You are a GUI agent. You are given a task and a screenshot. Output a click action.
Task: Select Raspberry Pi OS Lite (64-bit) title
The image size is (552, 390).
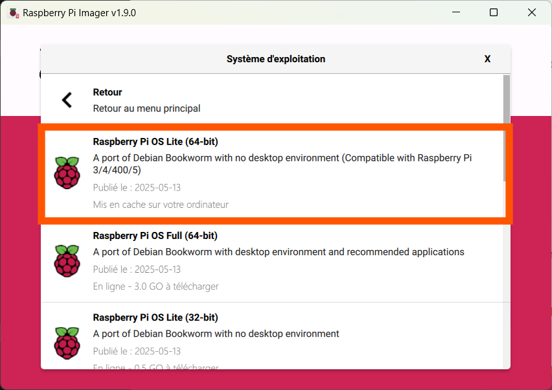[x=155, y=141]
